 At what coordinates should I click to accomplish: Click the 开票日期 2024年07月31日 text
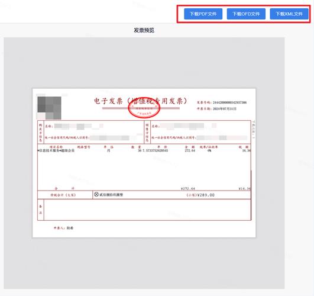[x=216, y=109]
